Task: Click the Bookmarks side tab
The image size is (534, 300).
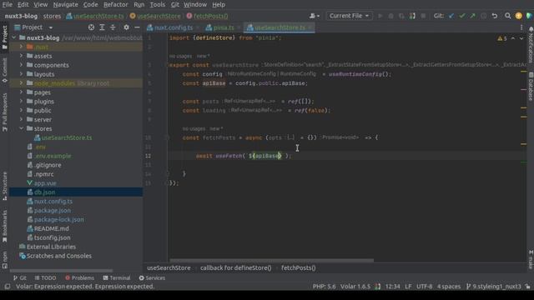Action: coord(4,226)
